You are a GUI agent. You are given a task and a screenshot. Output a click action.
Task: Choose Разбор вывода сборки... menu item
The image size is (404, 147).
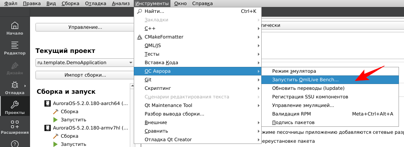coord(198,114)
